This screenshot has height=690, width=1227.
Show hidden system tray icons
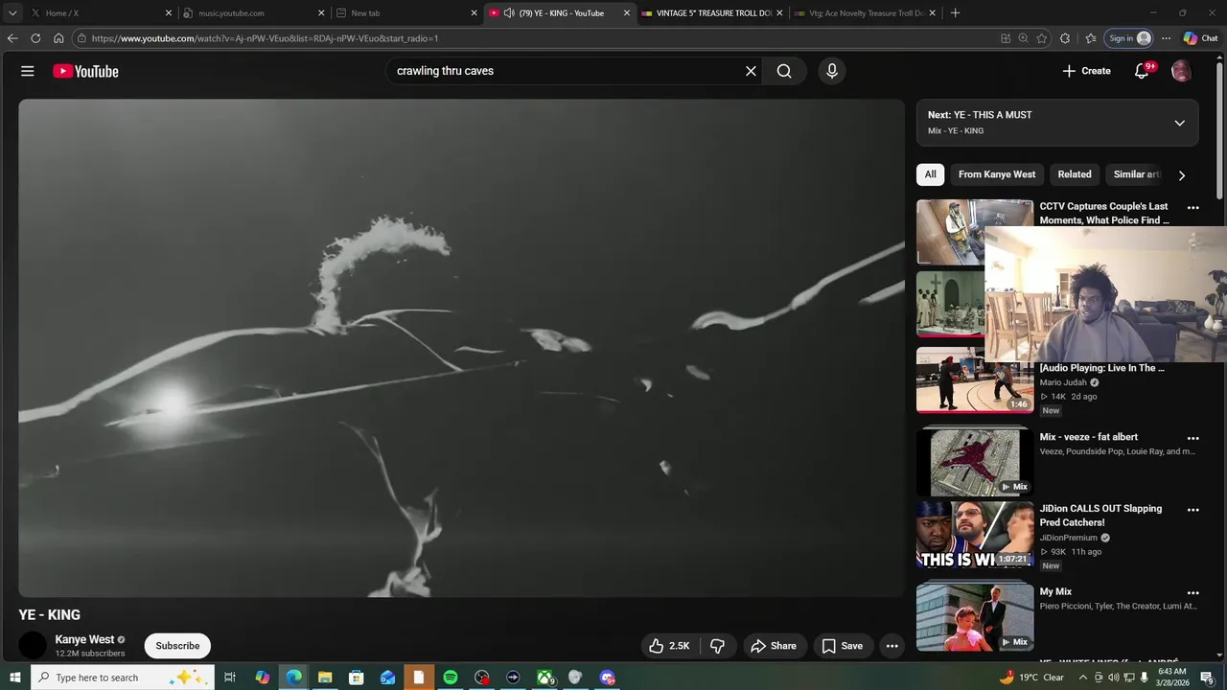coord(1083,678)
